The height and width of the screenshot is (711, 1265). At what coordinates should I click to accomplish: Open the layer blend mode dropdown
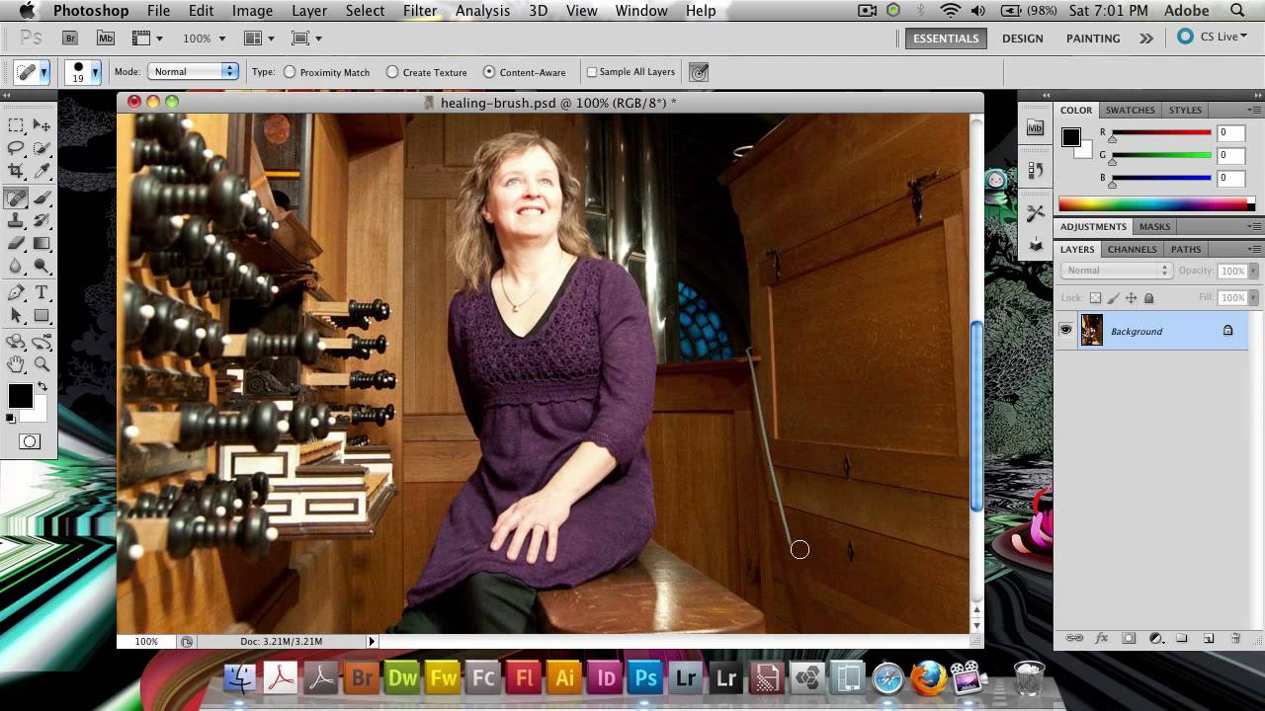tap(1116, 271)
